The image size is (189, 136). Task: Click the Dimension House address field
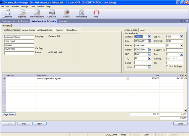(19, 37)
